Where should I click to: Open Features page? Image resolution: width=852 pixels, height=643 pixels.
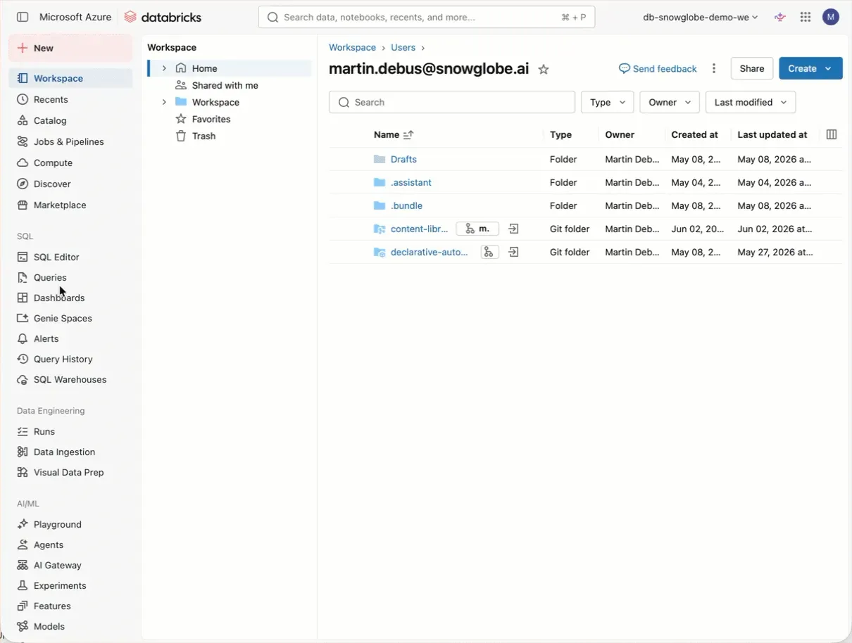point(70,606)
